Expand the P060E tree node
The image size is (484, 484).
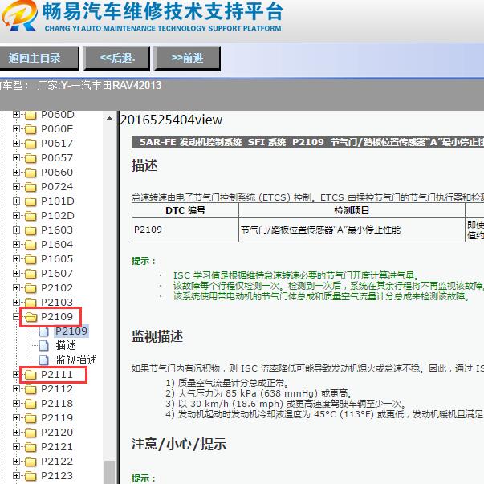tap(16, 128)
